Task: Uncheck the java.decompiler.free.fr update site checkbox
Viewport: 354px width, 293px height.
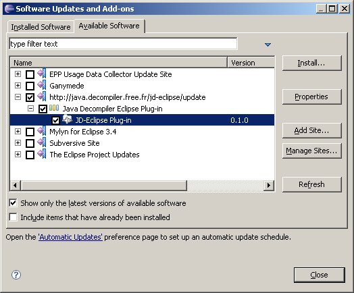Action: [x=30, y=97]
